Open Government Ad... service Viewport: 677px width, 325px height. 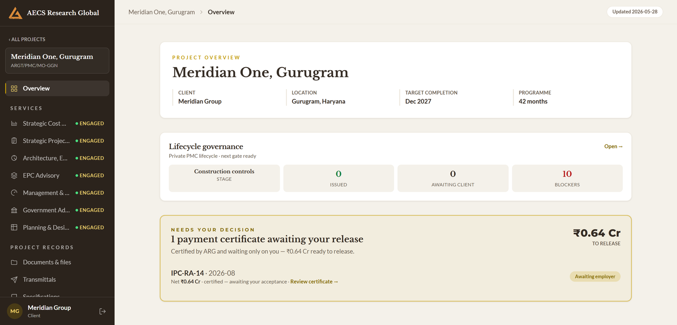pyautogui.click(x=57, y=210)
